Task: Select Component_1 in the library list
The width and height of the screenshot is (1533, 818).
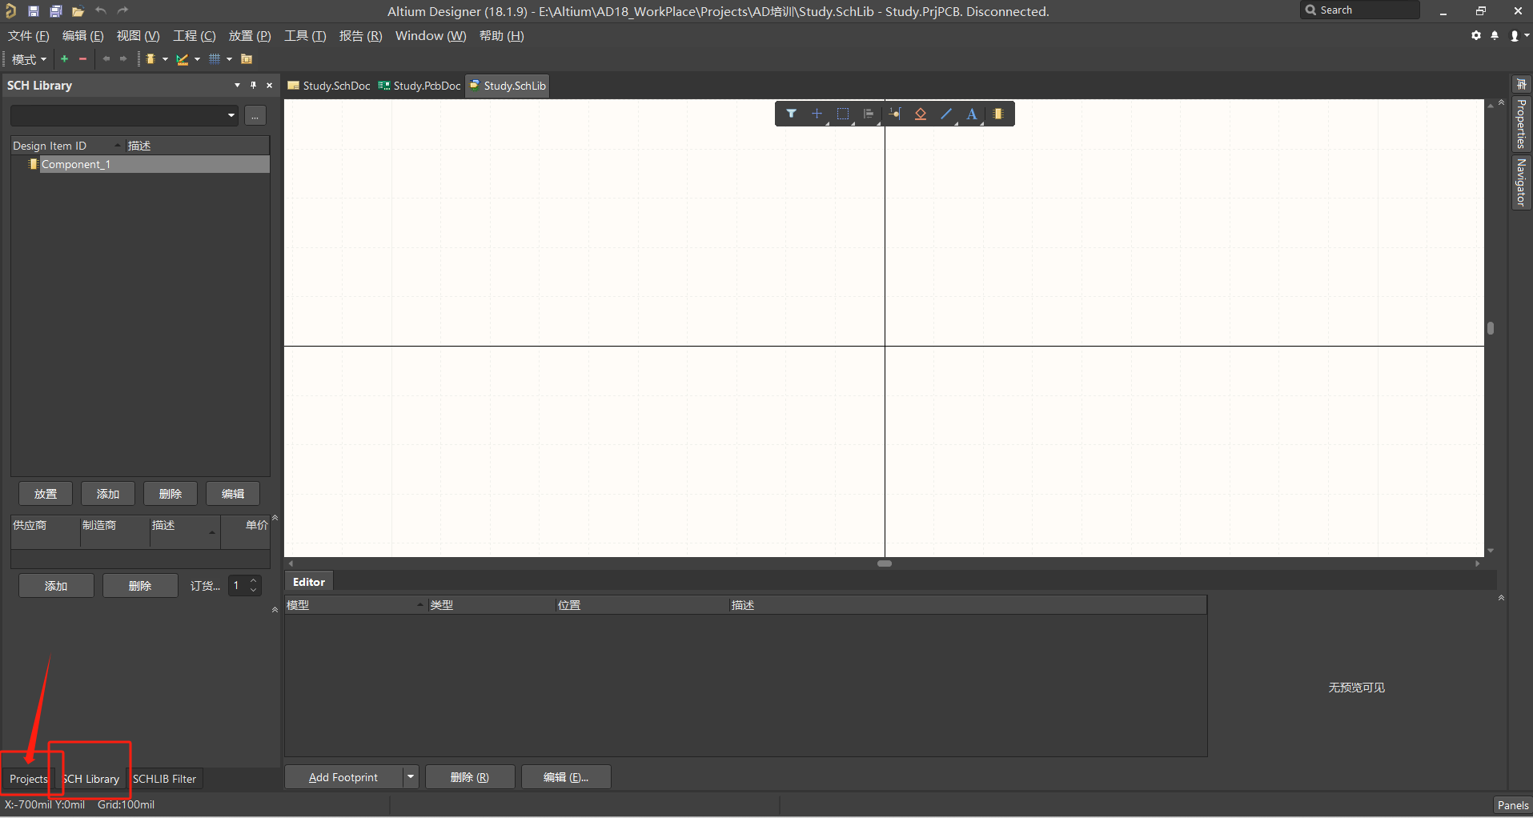Action: (76, 164)
